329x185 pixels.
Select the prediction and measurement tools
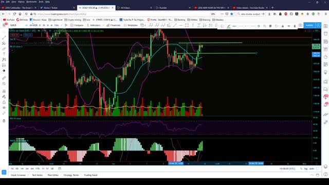[x=4, y=65]
